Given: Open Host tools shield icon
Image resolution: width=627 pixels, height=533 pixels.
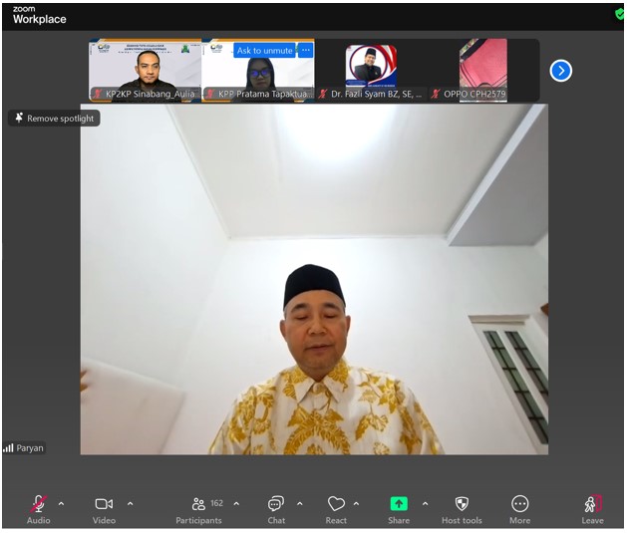Looking at the screenshot, I should [x=462, y=504].
